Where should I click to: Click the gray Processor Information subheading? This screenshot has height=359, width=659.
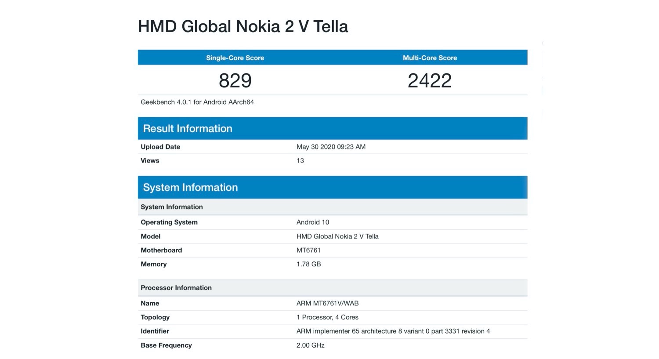click(x=176, y=288)
